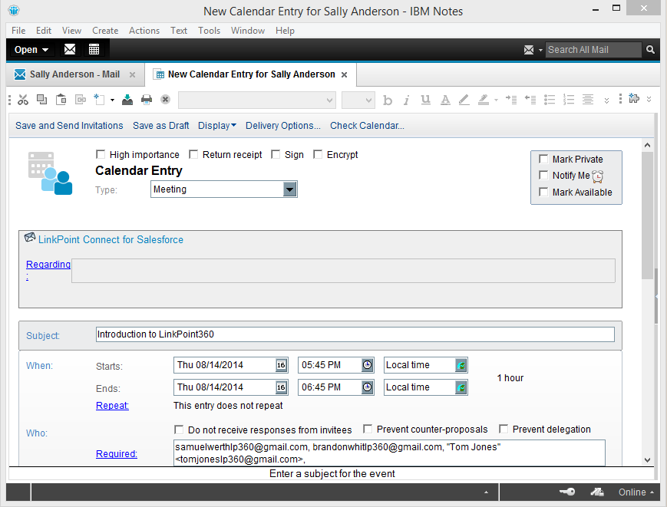Click the Cut scissors icon in the toolbar
This screenshot has width=667, height=507.
click(x=23, y=100)
